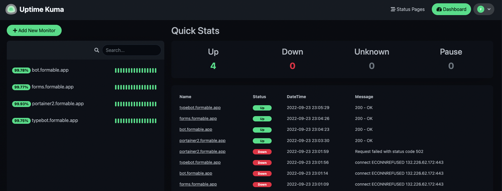
Task: Click the 99.75% uptime badge
Action: tap(22, 121)
